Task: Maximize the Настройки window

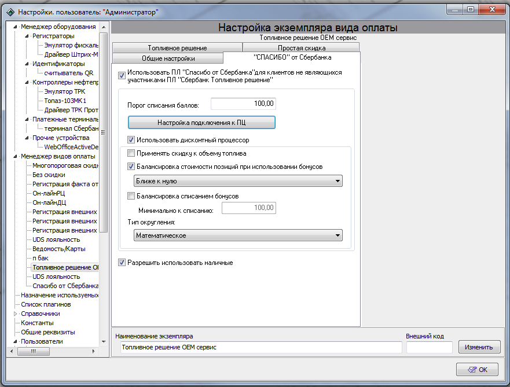Action: (470, 9)
